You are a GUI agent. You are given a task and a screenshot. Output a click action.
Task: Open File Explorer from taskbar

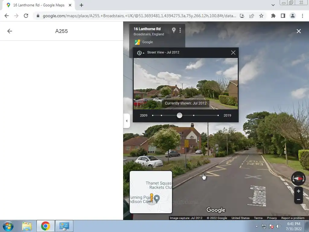click(27, 226)
